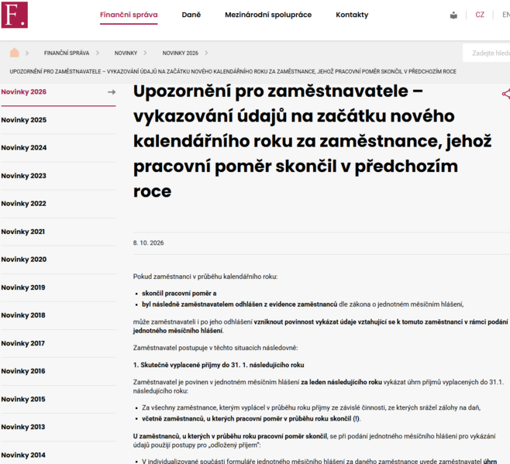Switch language to CZ
510x464 pixels.
tap(480, 15)
